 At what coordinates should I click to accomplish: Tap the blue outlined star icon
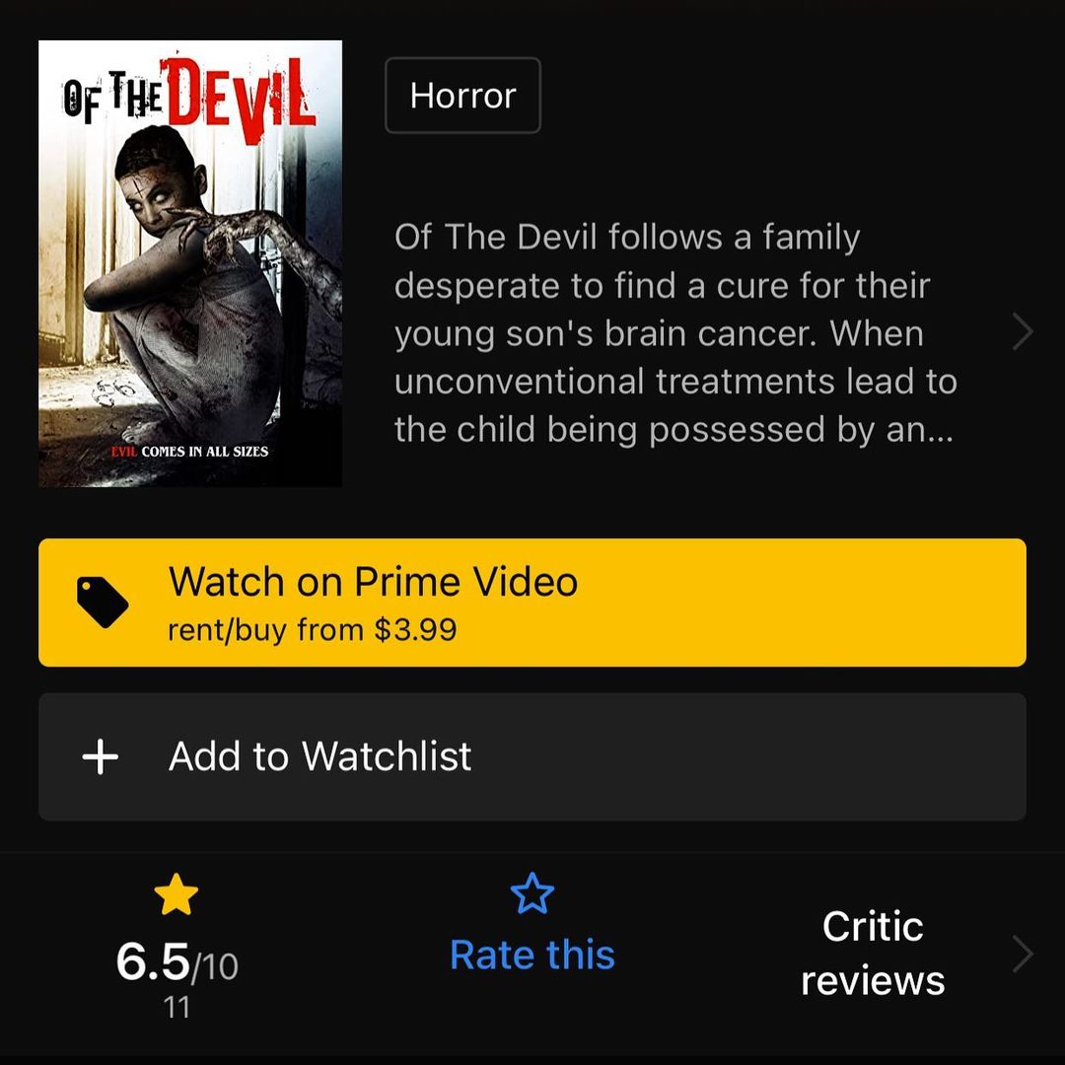coord(532,893)
